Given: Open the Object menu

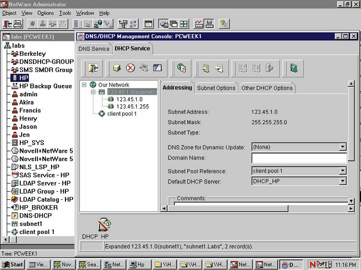Looking at the screenshot, I should pos(9,13).
